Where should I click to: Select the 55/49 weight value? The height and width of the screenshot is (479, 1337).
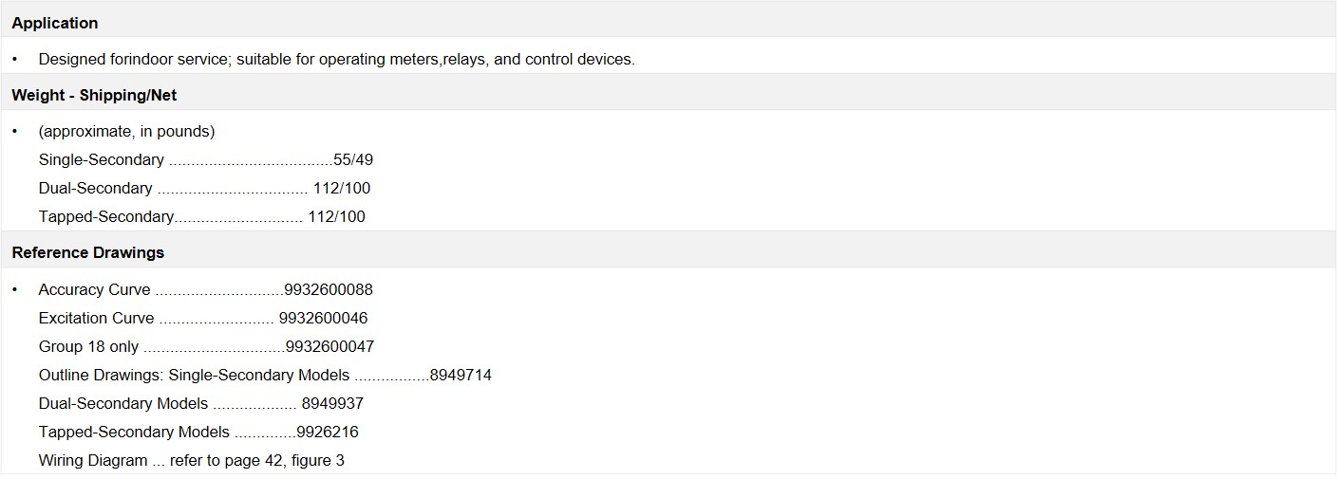point(353,159)
